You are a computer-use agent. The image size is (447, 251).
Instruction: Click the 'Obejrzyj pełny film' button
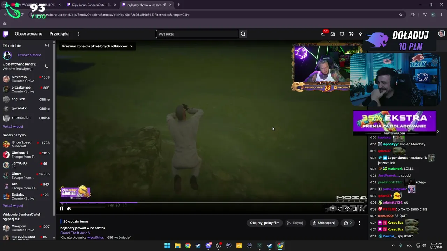265,223
